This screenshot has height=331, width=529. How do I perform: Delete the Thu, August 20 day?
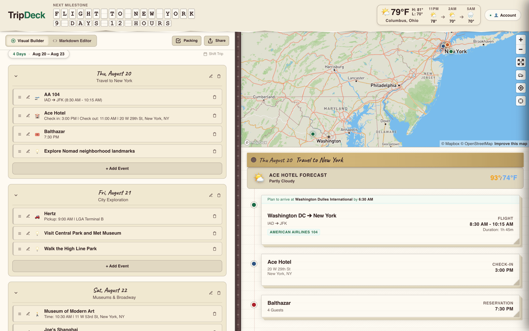point(219,76)
